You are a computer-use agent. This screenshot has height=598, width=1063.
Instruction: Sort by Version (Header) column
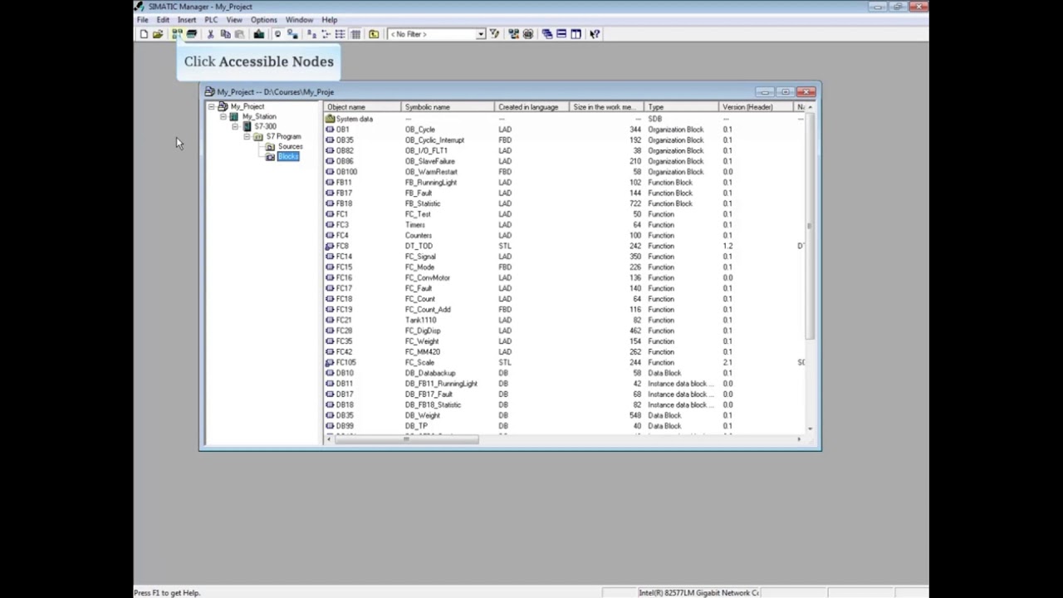[756, 107]
